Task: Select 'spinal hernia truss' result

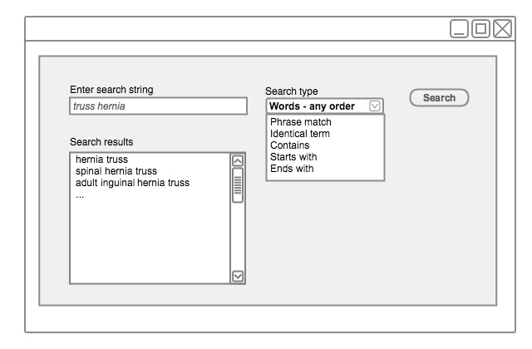Action: point(116,171)
